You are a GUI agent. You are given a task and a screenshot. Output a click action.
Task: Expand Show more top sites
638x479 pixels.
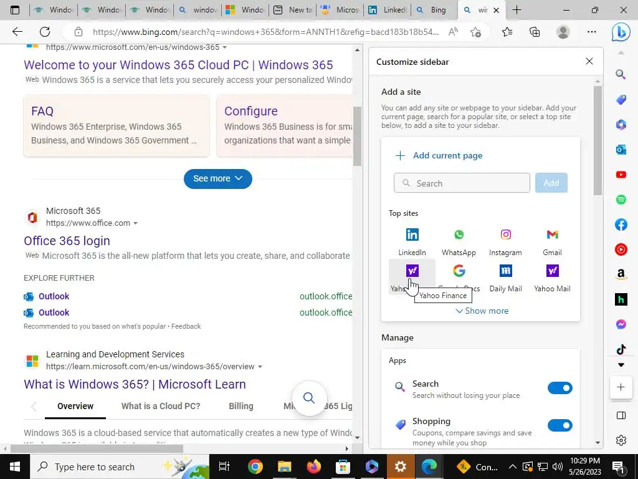pyautogui.click(x=482, y=311)
